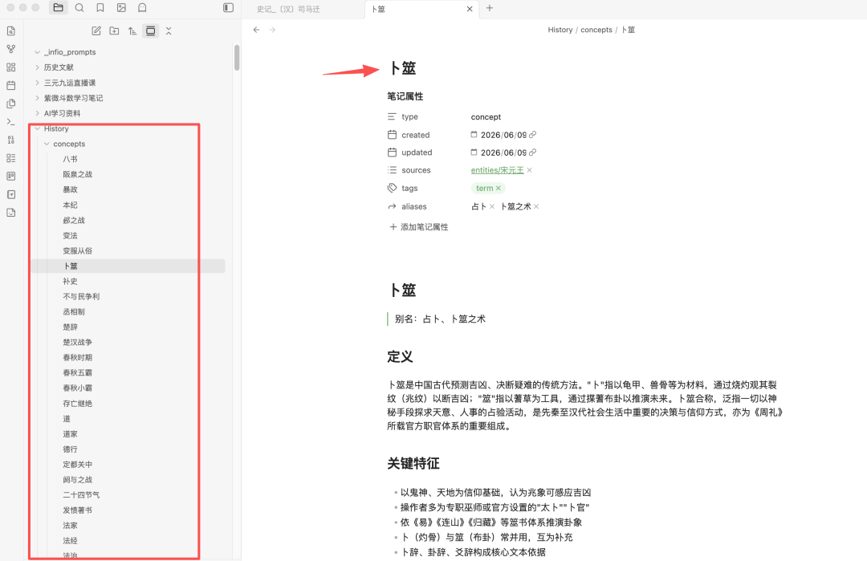Open the bookmarks icon
Screen dimensions: 867x561
(x=100, y=8)
